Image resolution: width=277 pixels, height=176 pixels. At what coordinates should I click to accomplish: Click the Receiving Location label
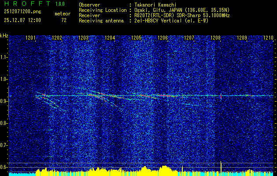(103, 10)
